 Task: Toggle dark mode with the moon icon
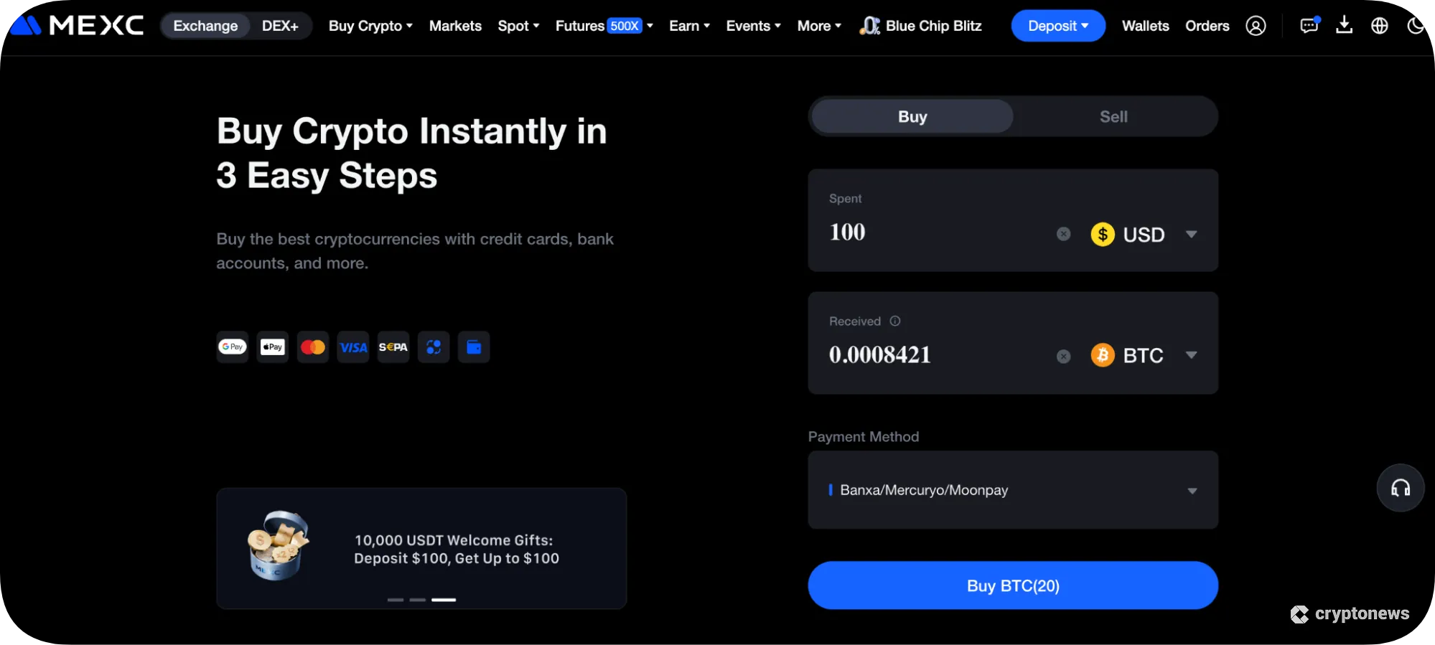(x=1415, y=25)
